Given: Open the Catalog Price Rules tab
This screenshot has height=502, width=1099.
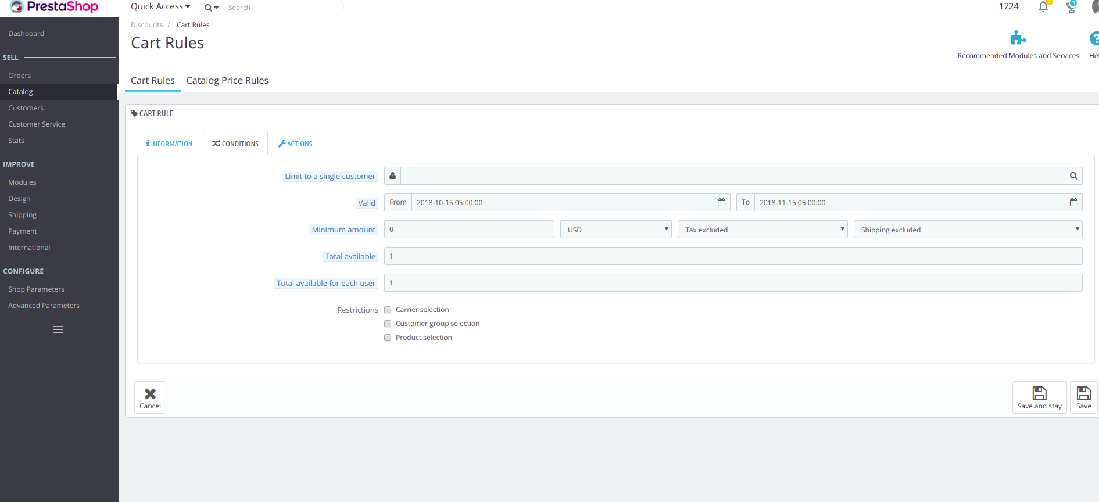Looking at the screenshot, I should pos(227,81).
